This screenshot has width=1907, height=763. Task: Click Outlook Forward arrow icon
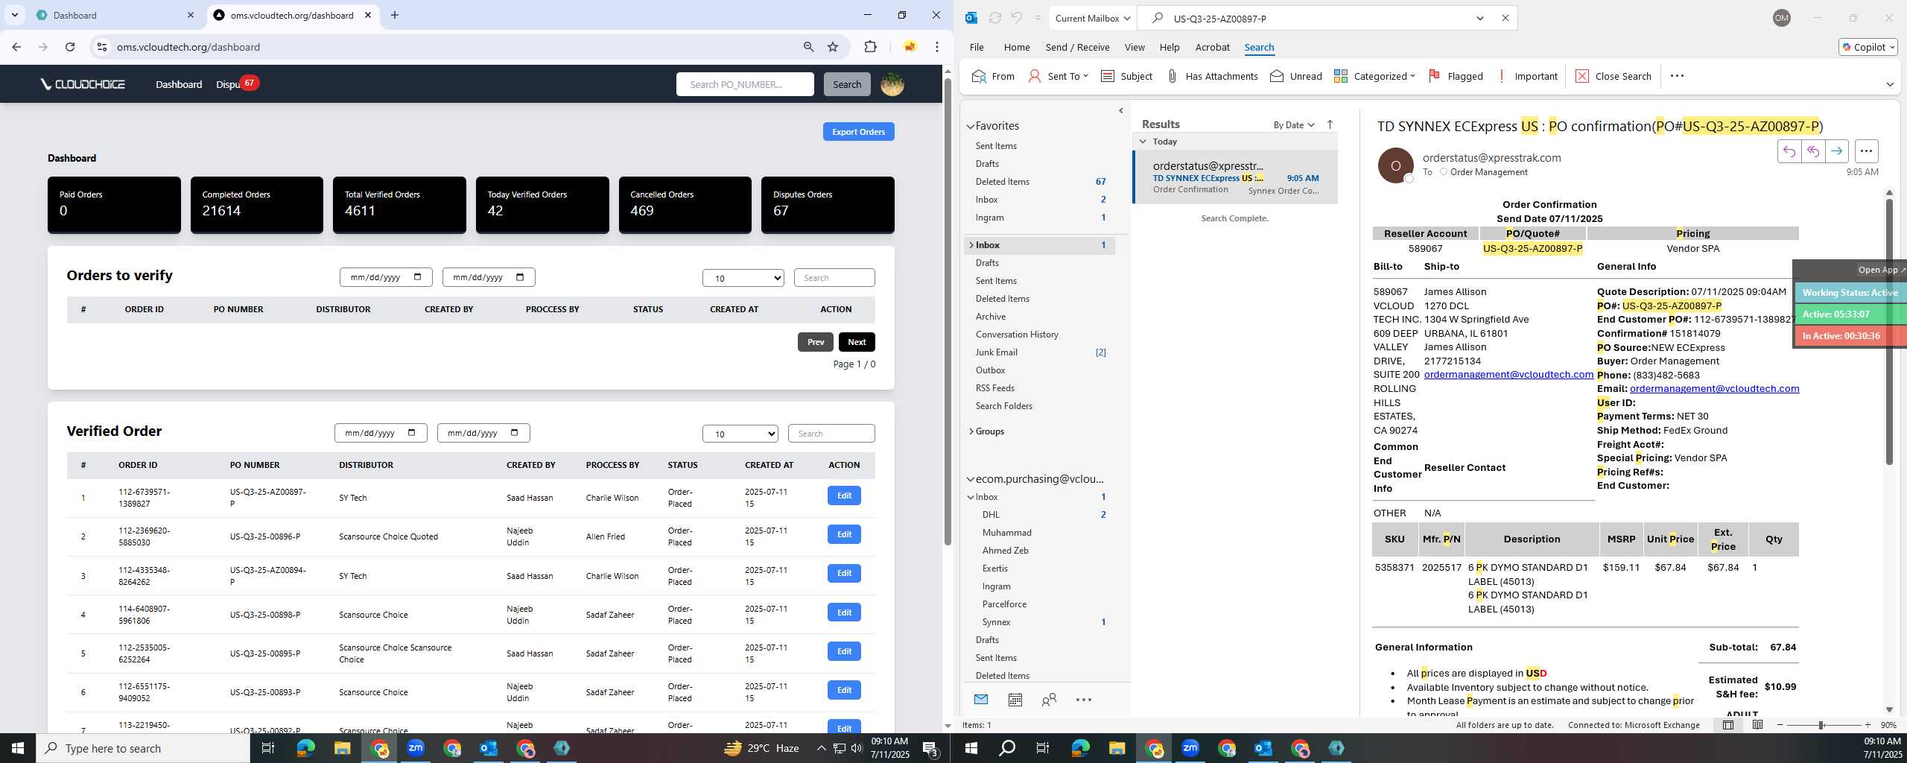1837,151
